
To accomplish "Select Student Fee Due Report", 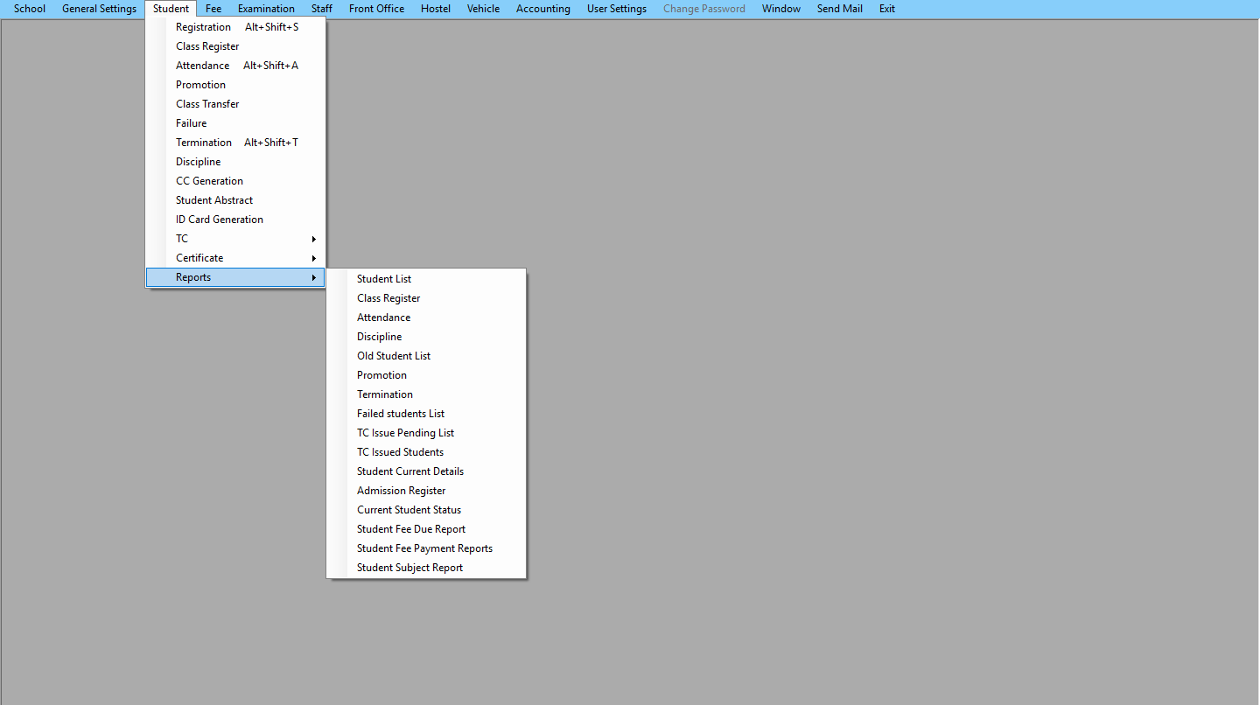I will click(411, 529).
